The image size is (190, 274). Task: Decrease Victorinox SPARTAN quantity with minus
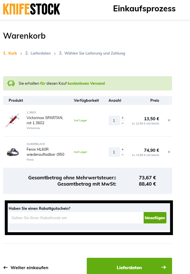[123, 123]
